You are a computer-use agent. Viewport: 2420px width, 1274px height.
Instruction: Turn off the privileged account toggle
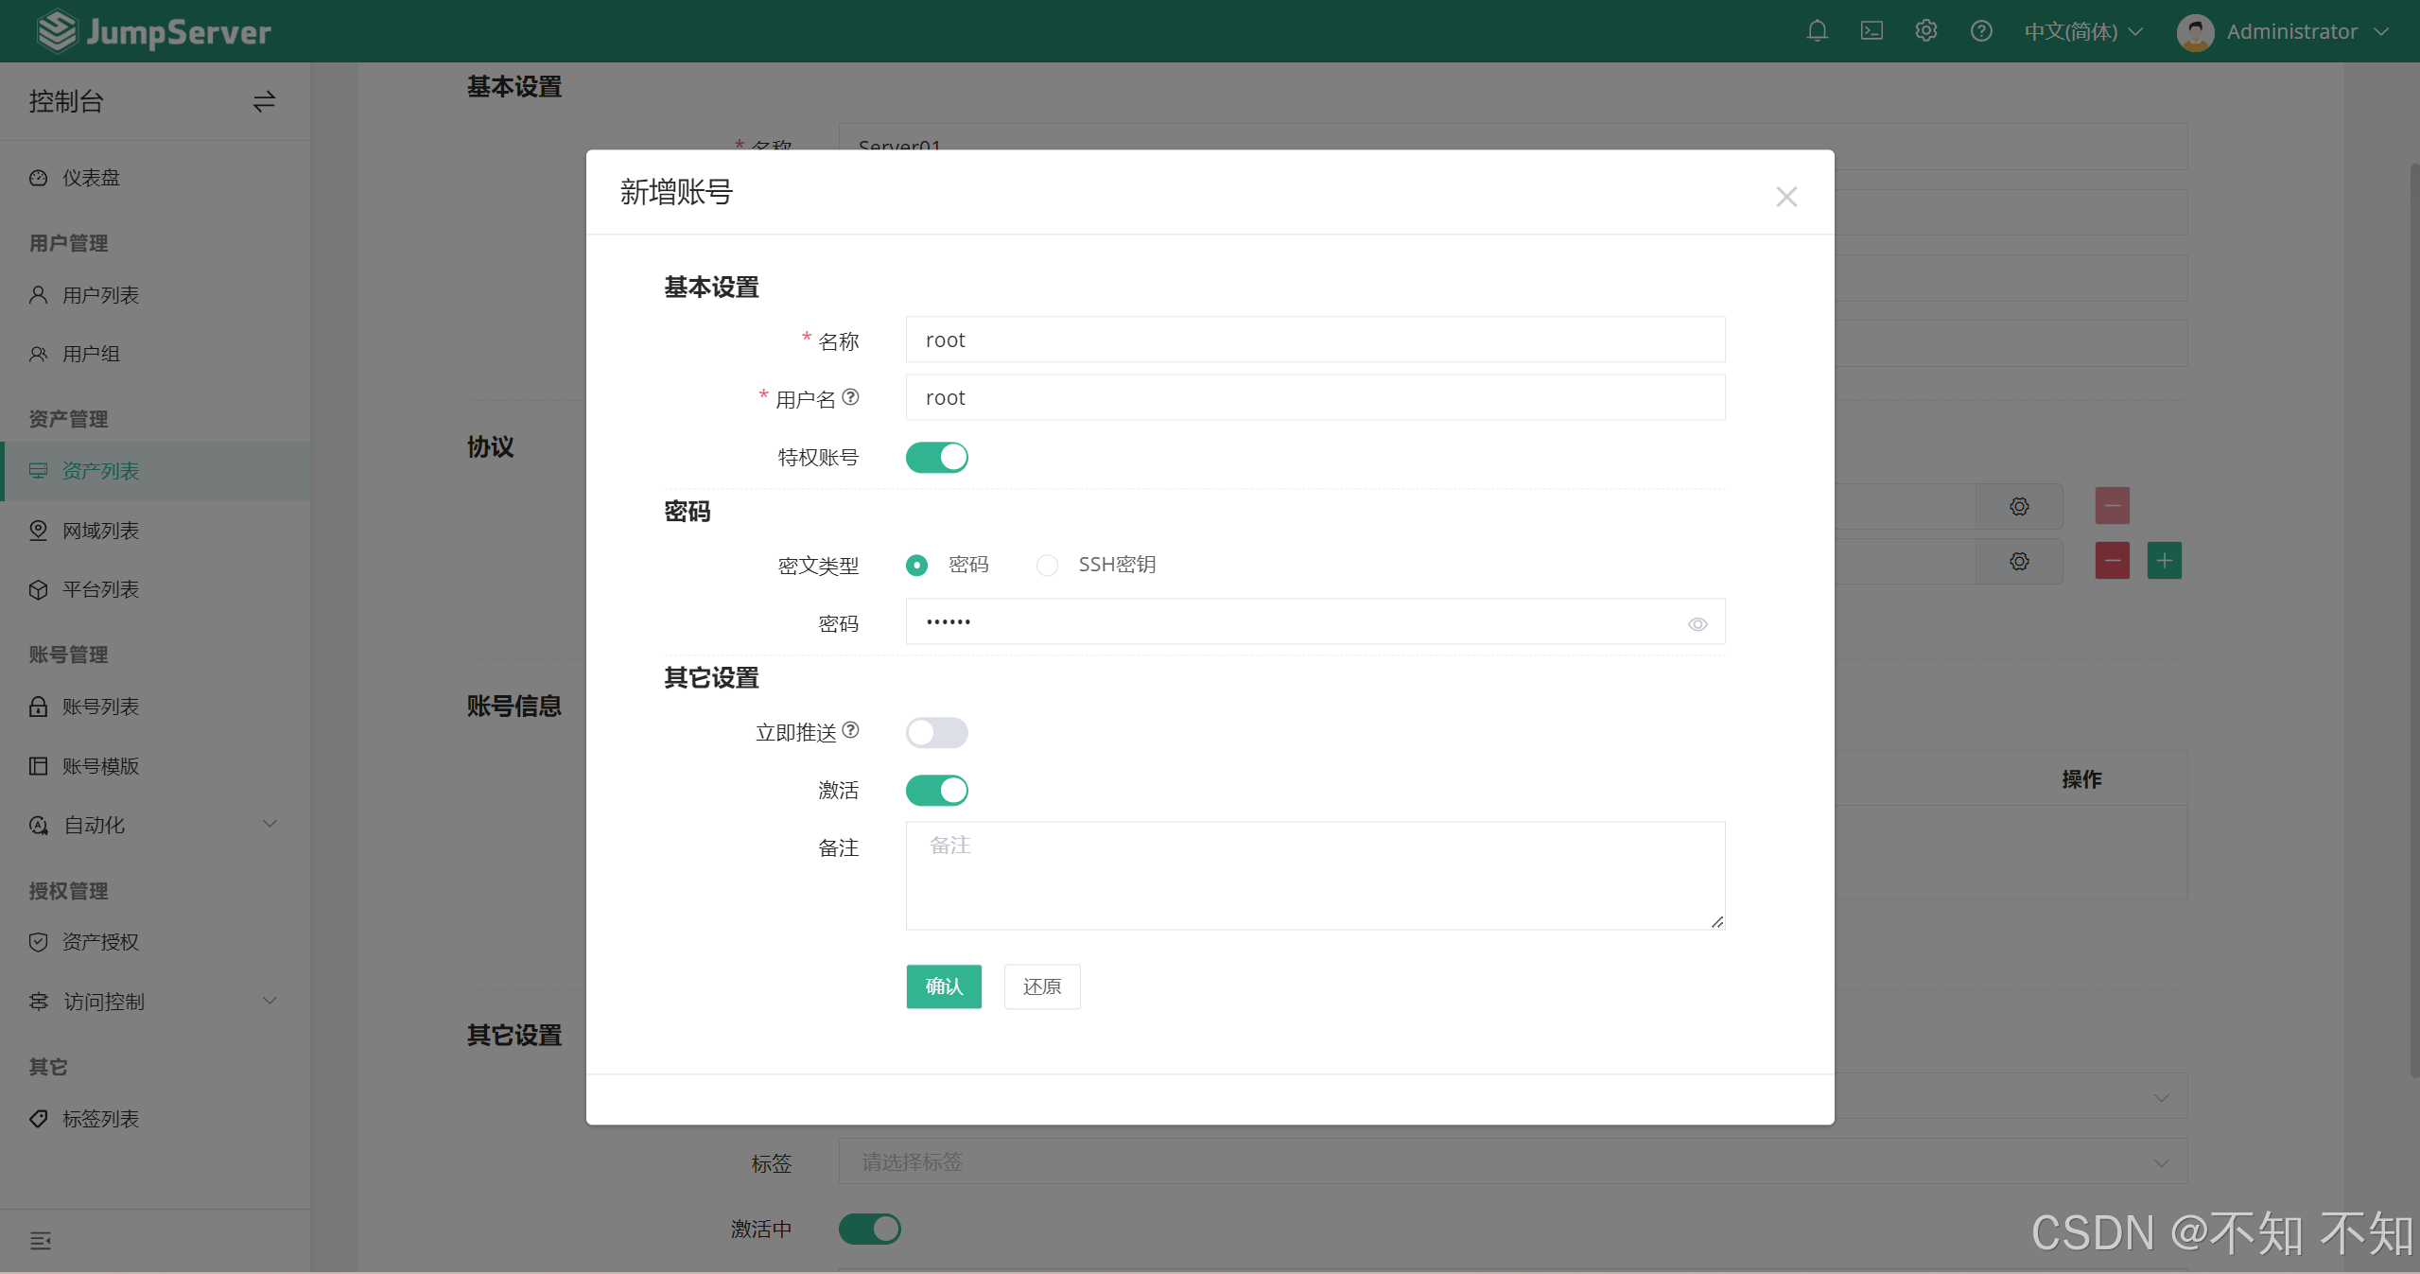(x=936, y=458)
